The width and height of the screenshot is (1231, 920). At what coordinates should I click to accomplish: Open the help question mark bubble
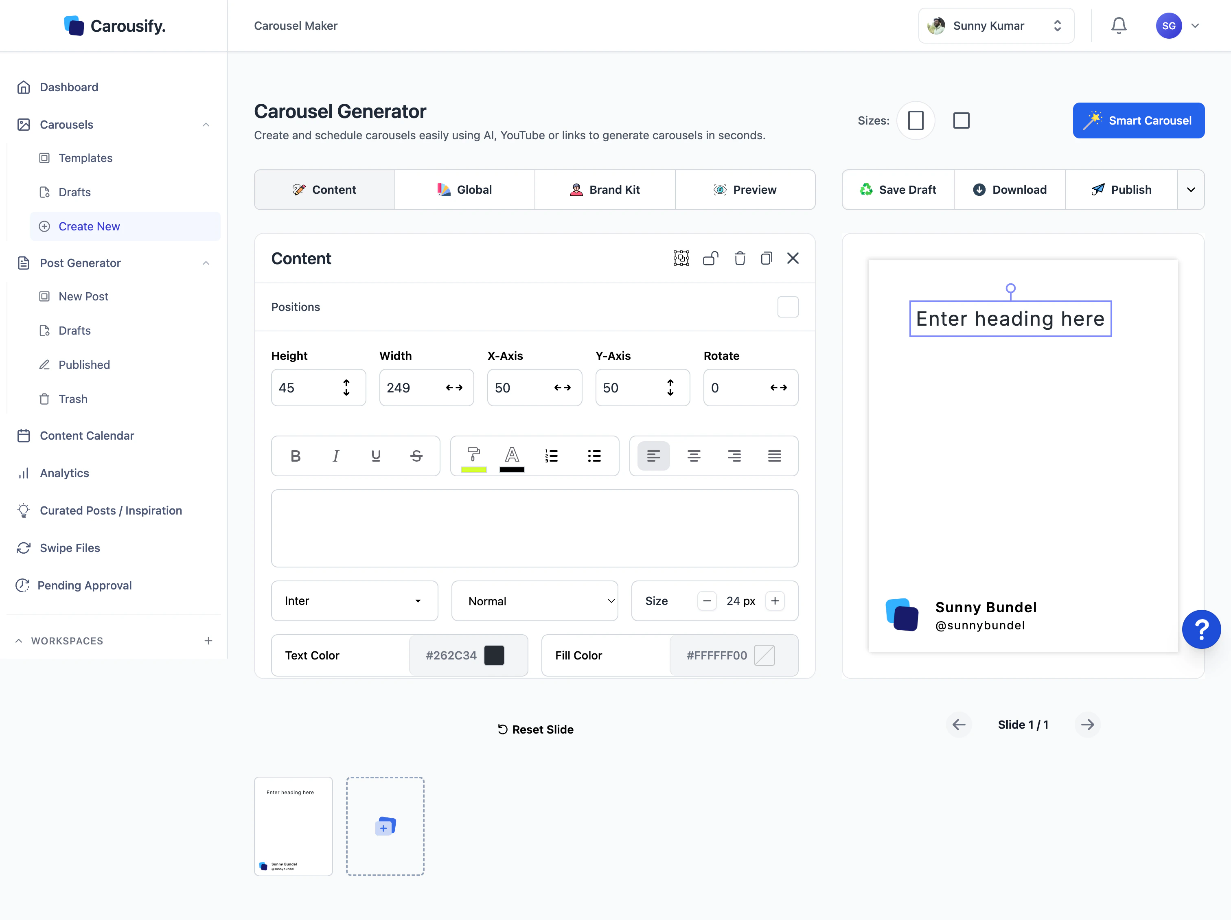[x=1201, y=629]
